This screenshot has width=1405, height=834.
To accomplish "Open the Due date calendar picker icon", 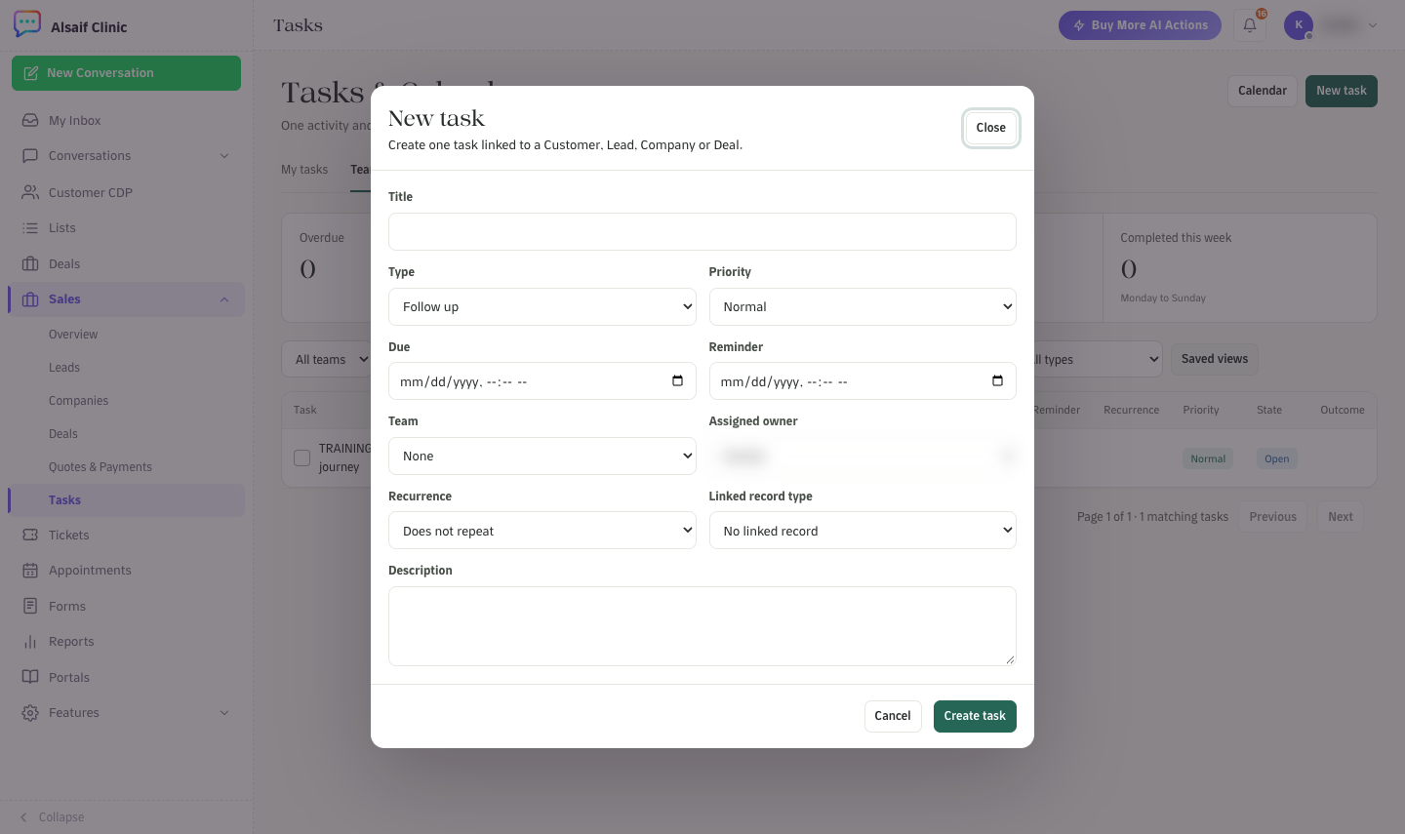I will pos(677,380).
